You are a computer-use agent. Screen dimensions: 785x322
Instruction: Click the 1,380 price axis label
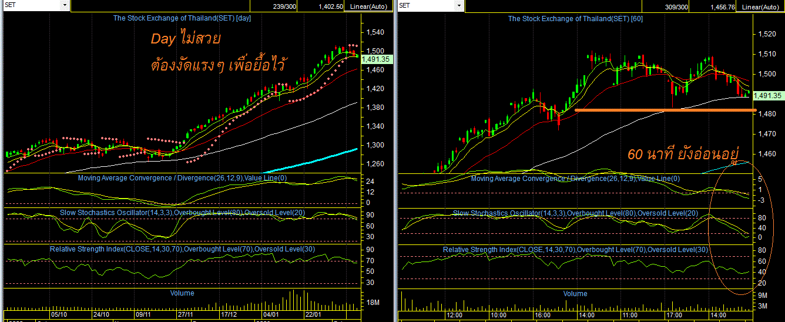click(375, 108)
